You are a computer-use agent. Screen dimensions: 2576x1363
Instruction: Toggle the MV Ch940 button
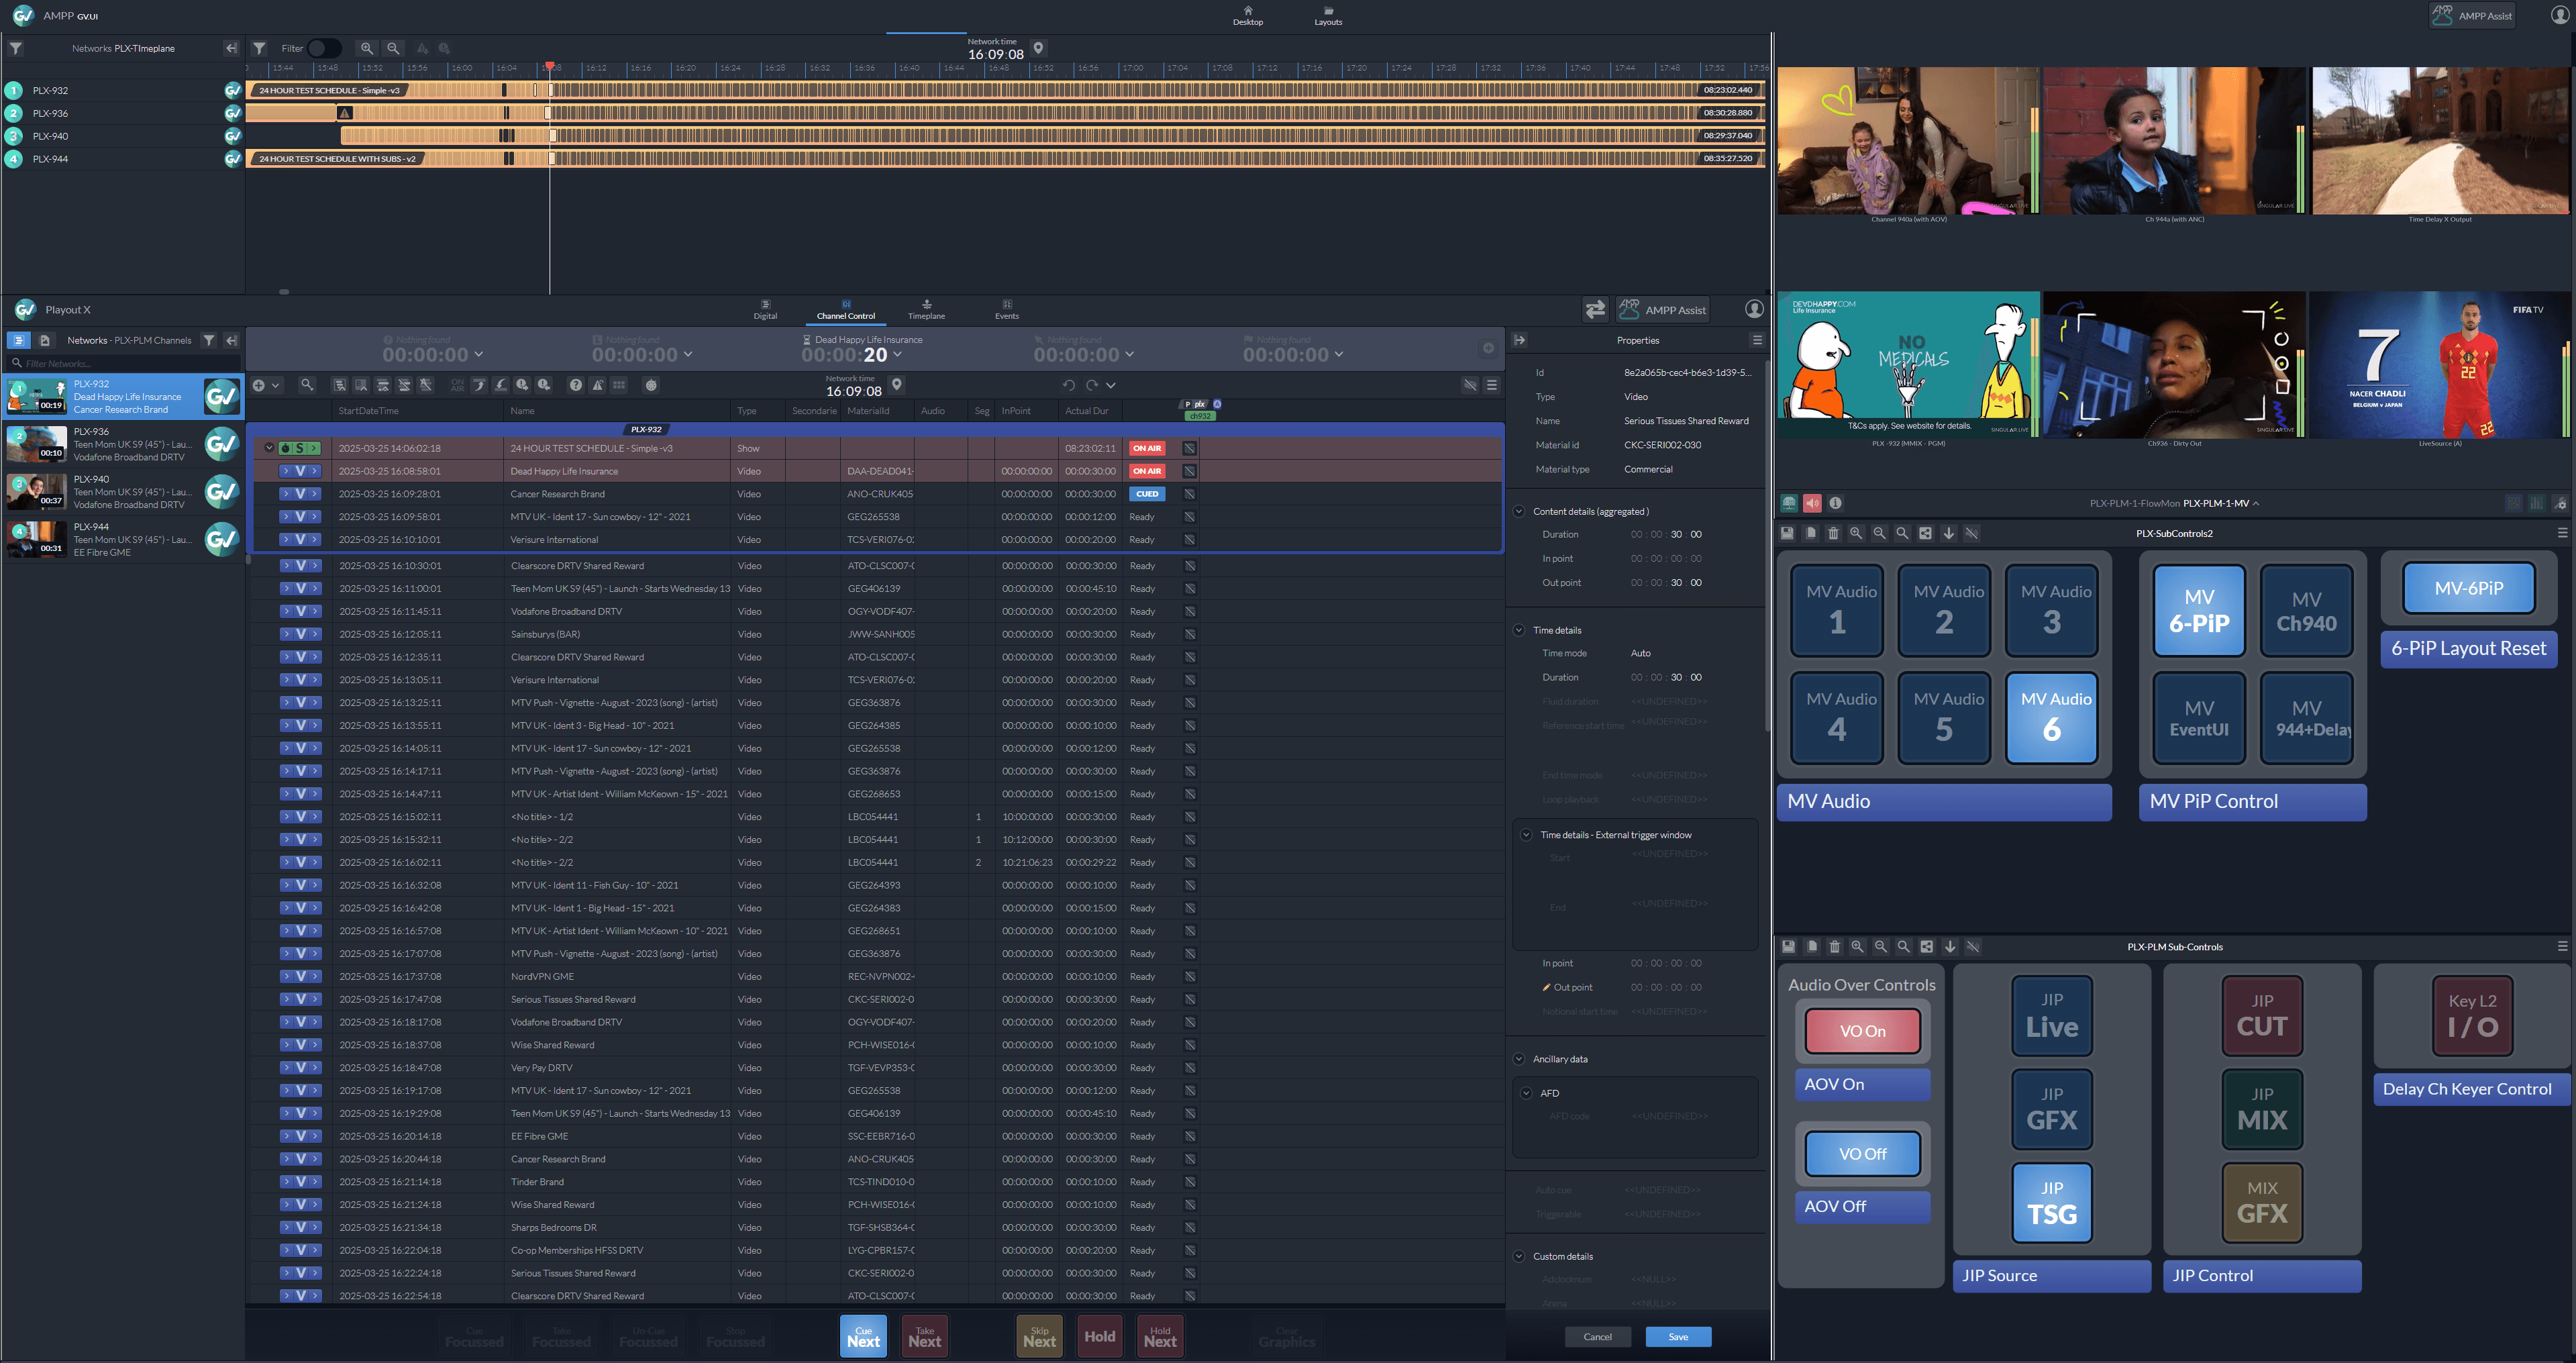[2306, 610]
